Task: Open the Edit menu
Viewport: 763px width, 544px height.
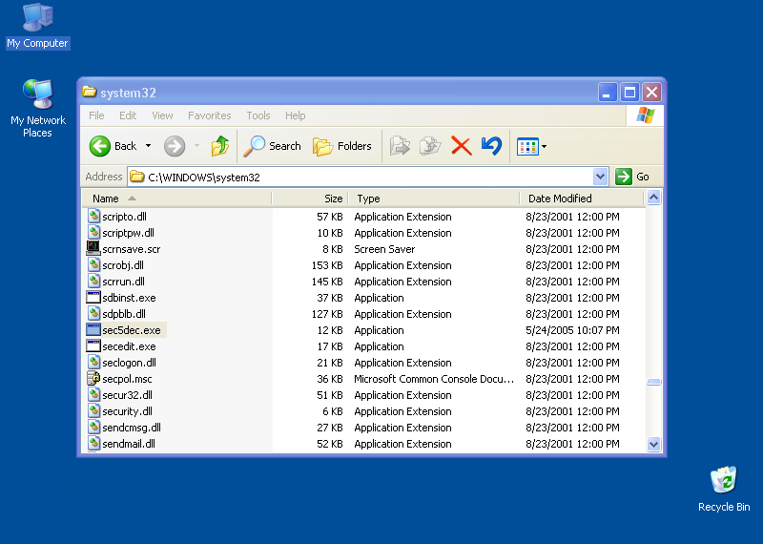Action: 128,115
